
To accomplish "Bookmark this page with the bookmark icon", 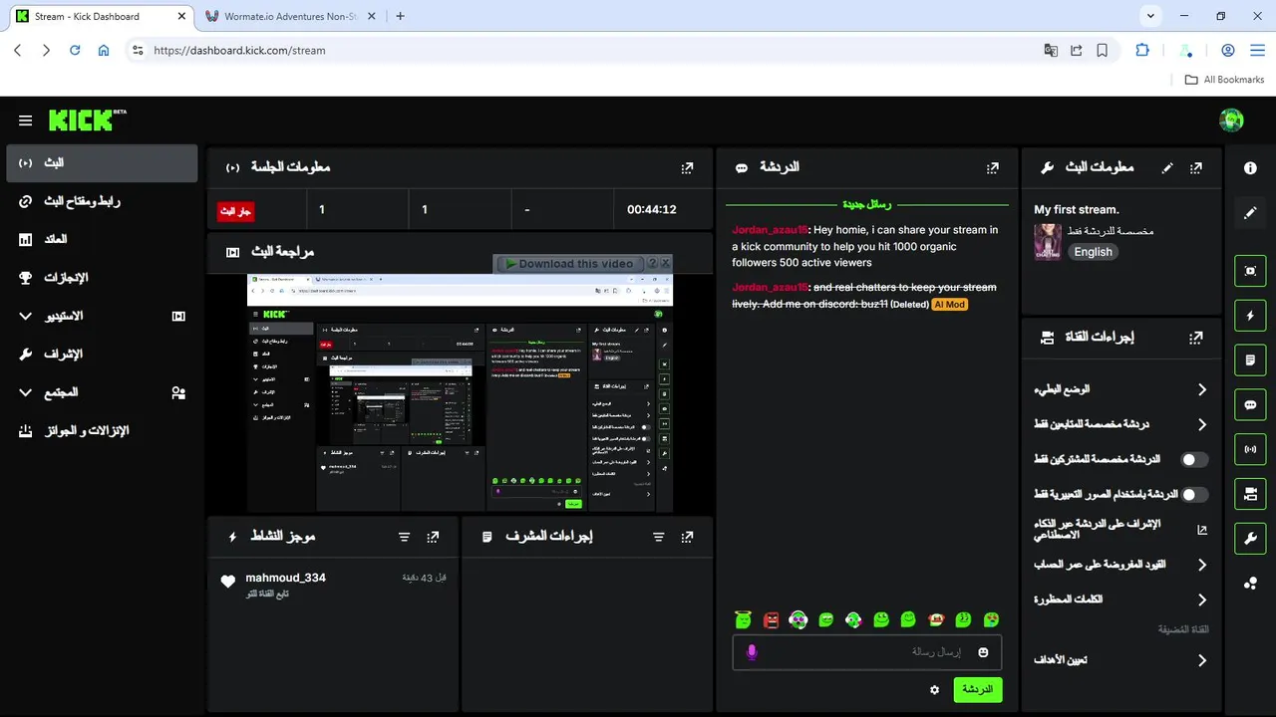I will 1103,50.
